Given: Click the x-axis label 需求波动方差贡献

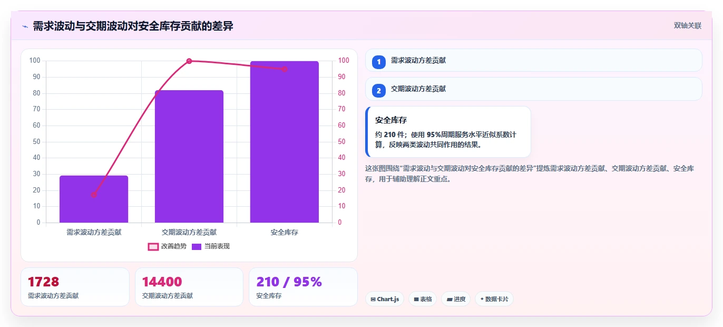Looking at the screenshot, I should pyautogui.click(x=94, y=232).
